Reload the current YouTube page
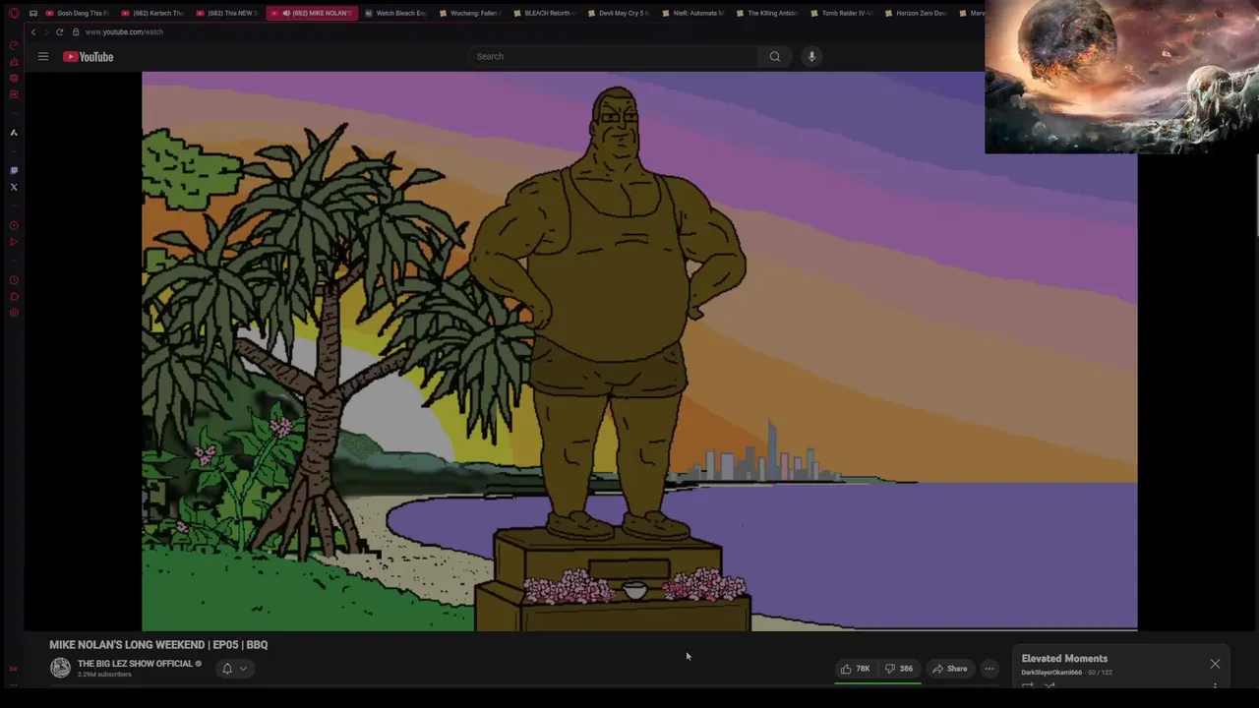 (x=59, y=31)
